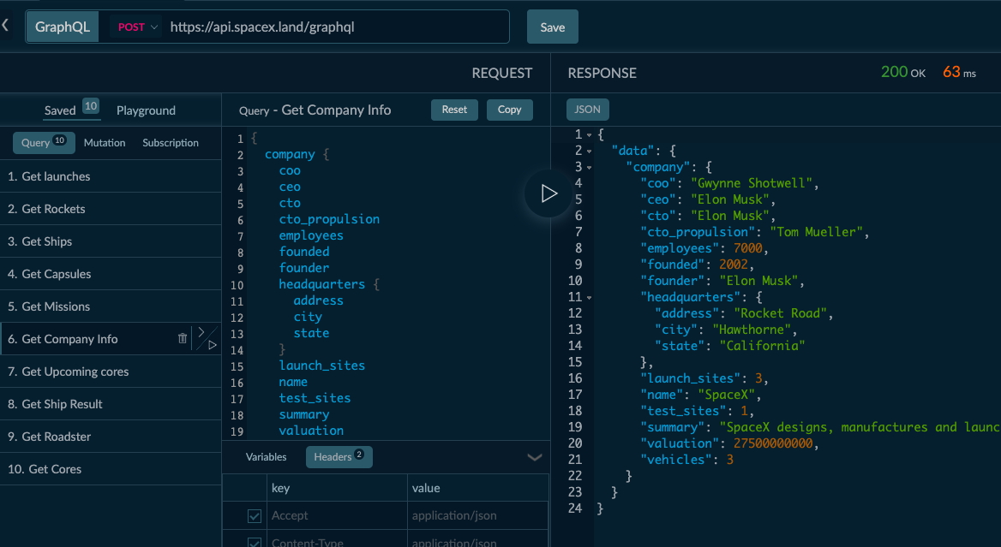Image resolution: width=1001 pixels, height=547 pixels.
Task: Switch to the Playground tab
Action: coord(146,110)
